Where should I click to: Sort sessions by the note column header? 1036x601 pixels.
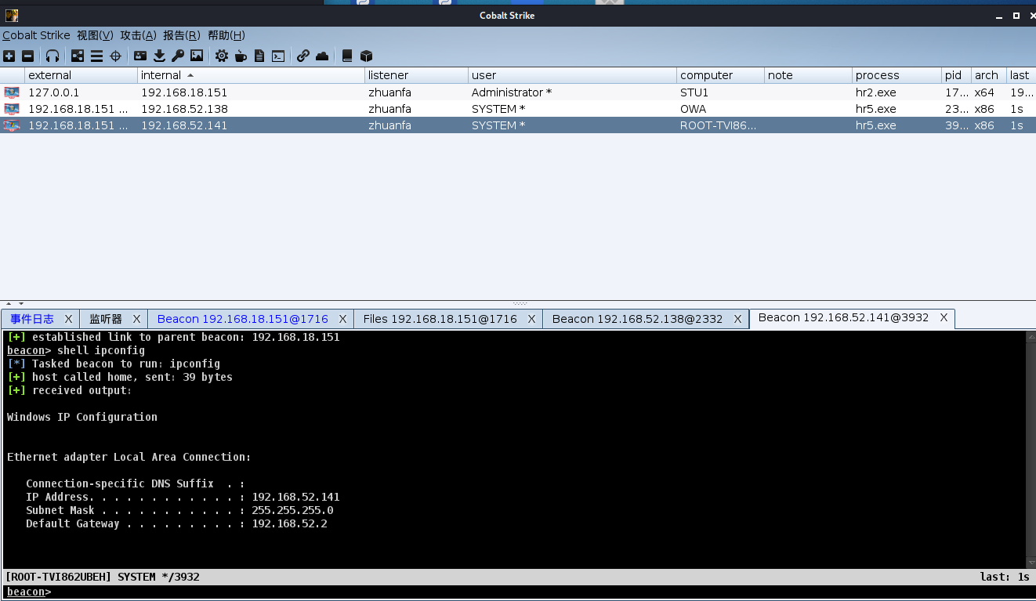808,75
